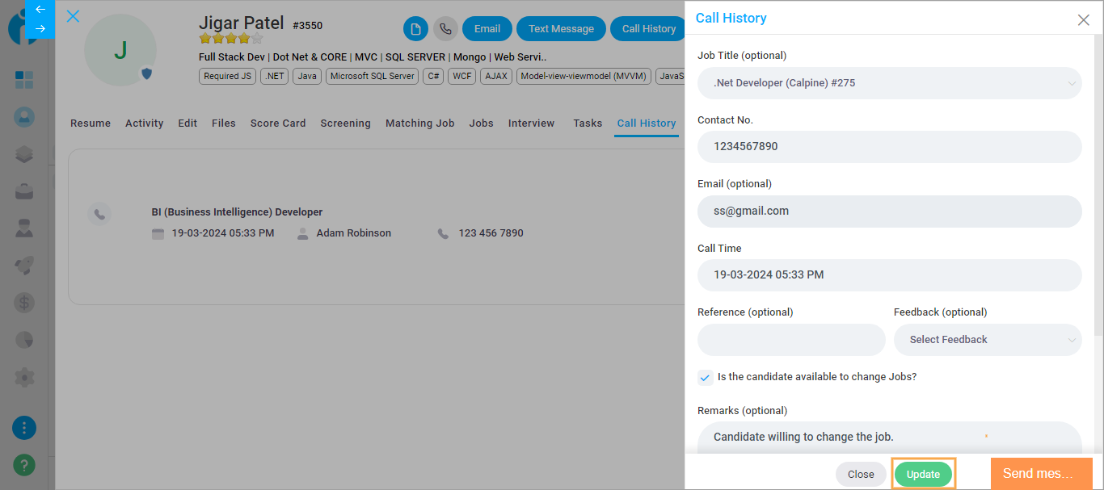This screenshot has width=1104, height=490.
Task: Open the rocket launch sidebar icon
Action: [24, 266]
